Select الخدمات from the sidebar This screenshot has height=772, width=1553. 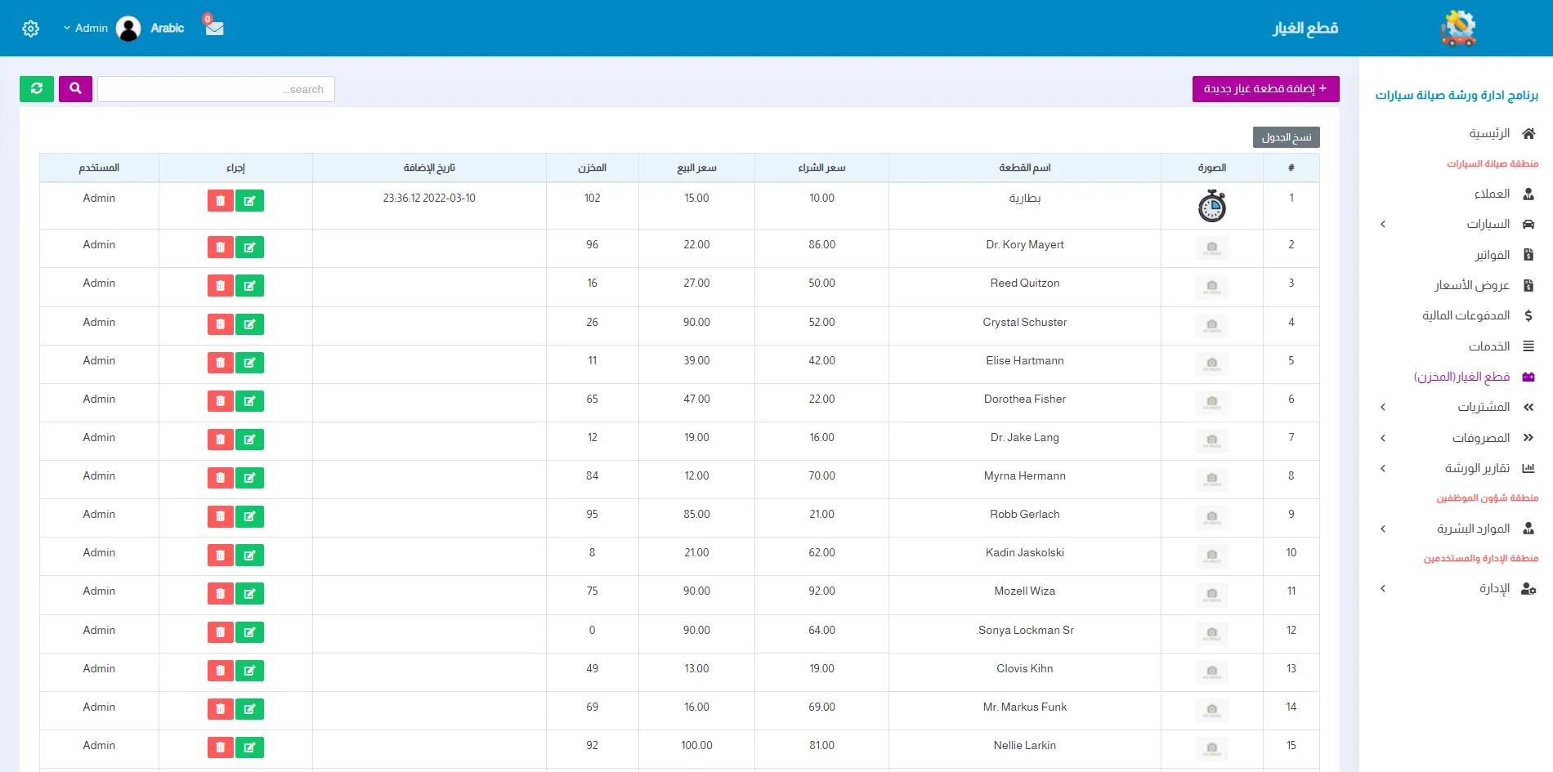tap(1488, 347)
